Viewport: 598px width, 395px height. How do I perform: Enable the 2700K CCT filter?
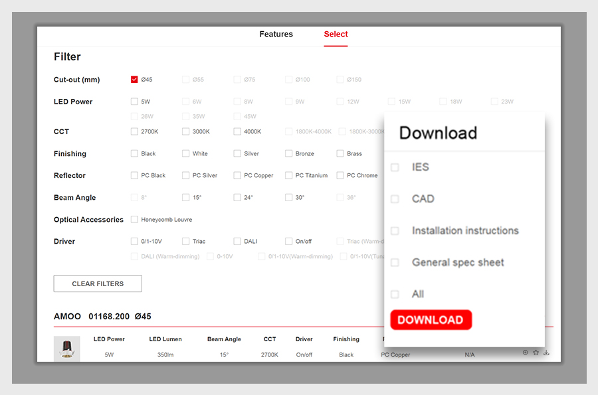134,131
